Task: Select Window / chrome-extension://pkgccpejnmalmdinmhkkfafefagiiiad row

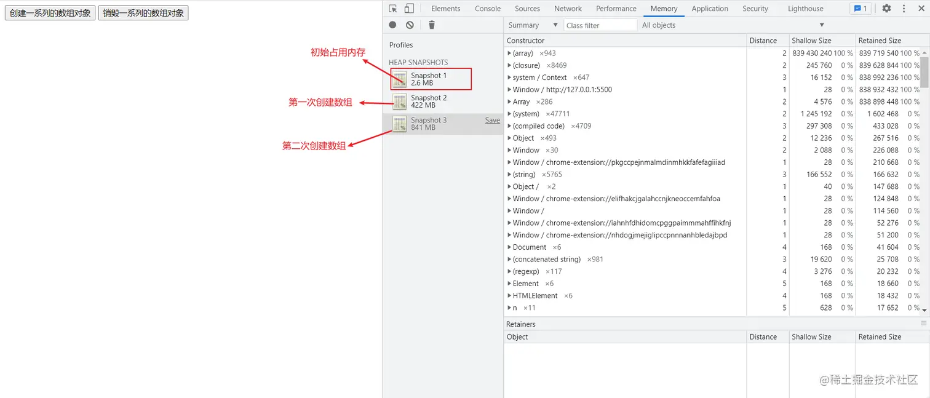Action: (712, 162)
